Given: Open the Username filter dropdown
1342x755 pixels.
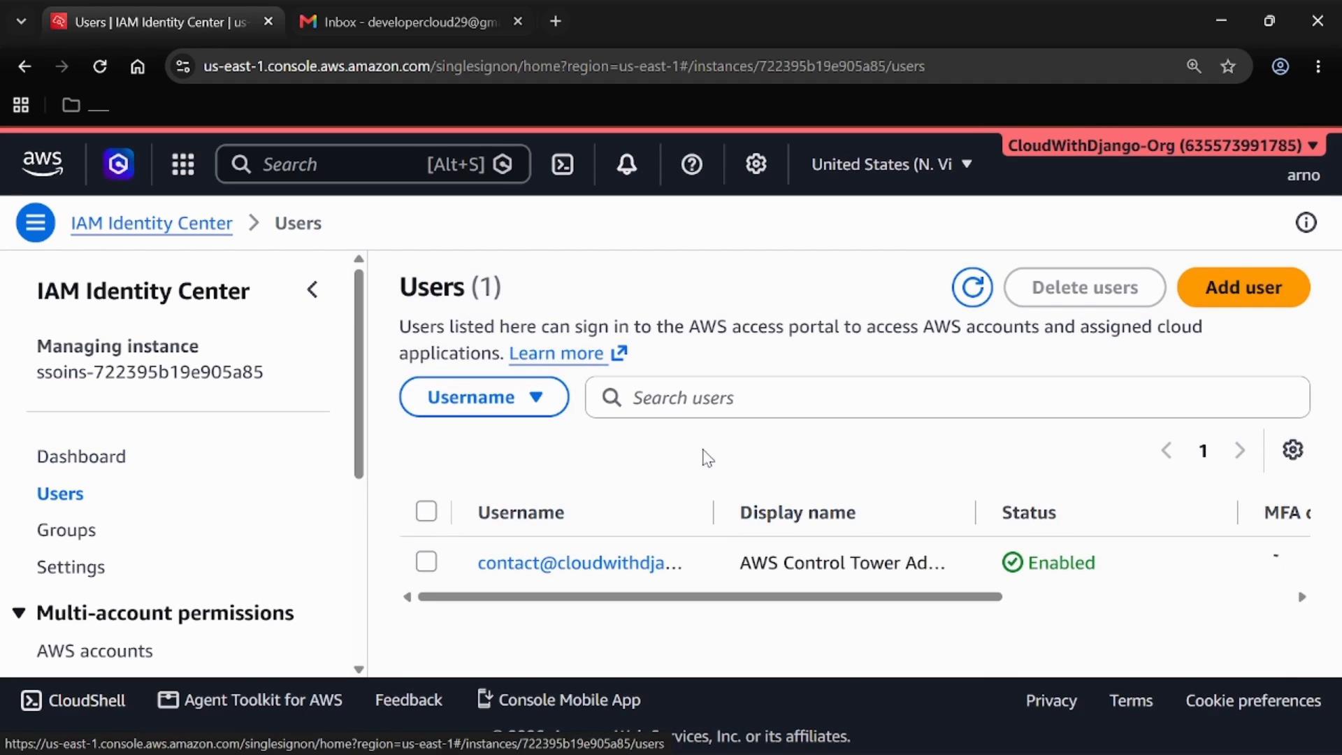Looking at the screenshot, I should (484, 397).
